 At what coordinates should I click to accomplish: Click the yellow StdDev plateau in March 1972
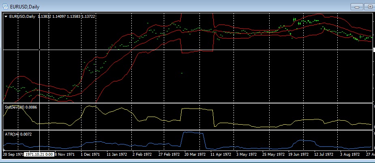tap(197, 109)
